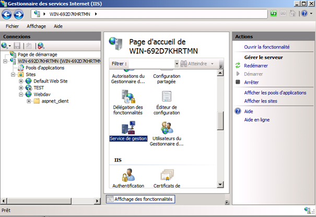Open the Authentification feature icon
The image size is (316, 217).
coord(128,175)
